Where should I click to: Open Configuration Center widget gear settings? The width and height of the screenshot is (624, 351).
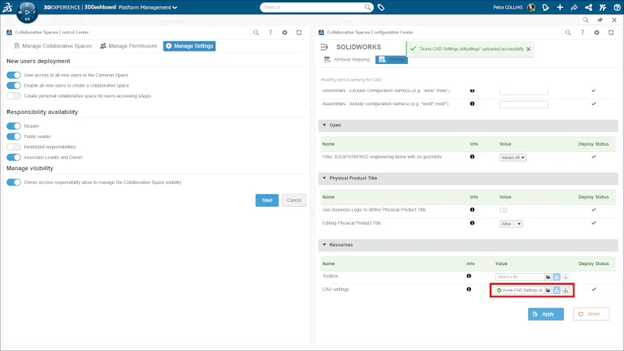click(597, 33)
